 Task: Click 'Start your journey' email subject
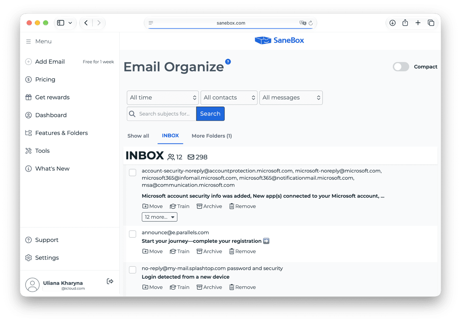[x=205, y=241]
